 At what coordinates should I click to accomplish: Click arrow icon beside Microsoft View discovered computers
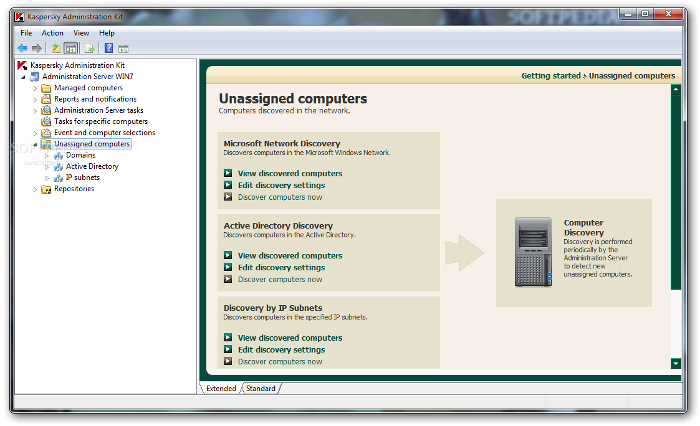(x=228, y=173)
